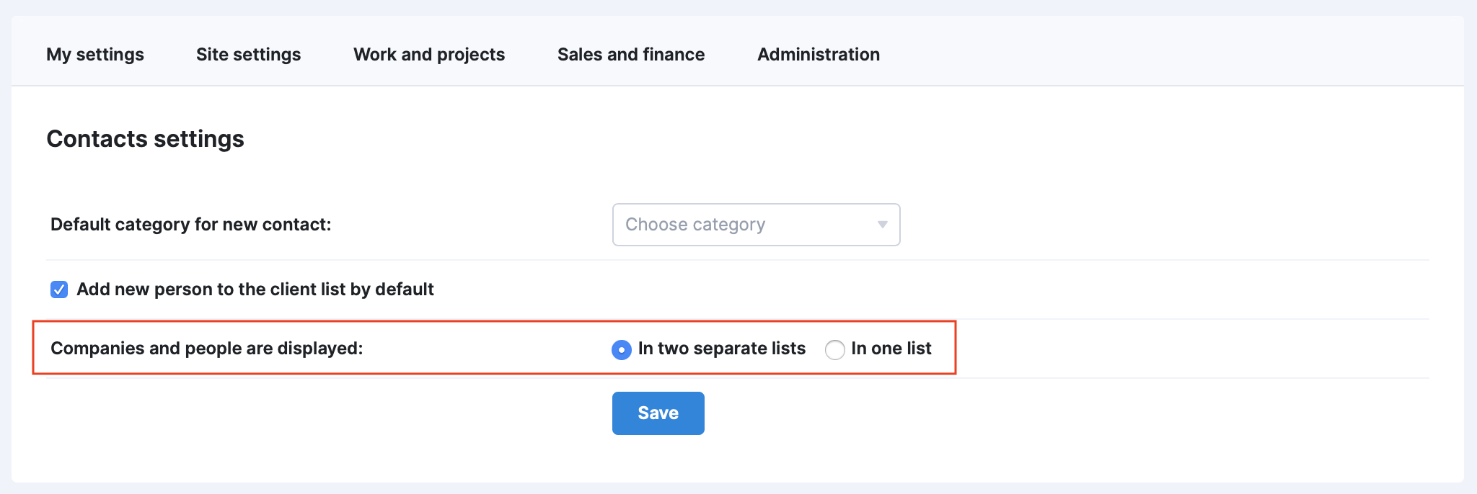Switch to the Site settings tab

(x=248, y=55)
